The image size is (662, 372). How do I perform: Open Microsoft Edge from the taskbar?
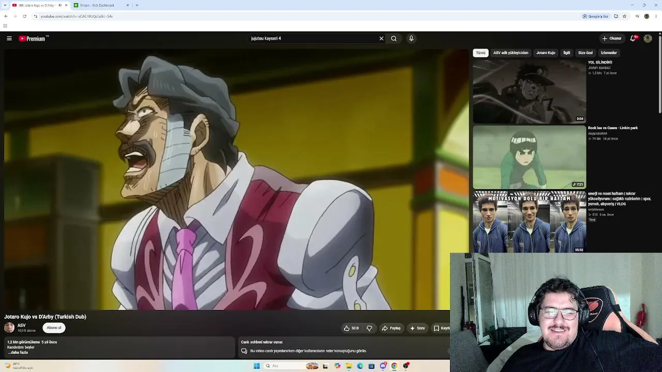pos(360,366)
